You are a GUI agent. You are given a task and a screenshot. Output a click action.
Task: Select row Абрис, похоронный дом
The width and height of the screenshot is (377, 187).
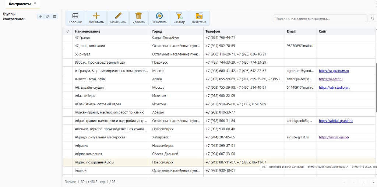pyautogui.click(x=219, y=162)
